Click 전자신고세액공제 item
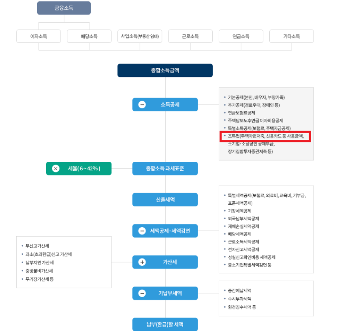Screen dimensions: 337x332 point(243,250)
